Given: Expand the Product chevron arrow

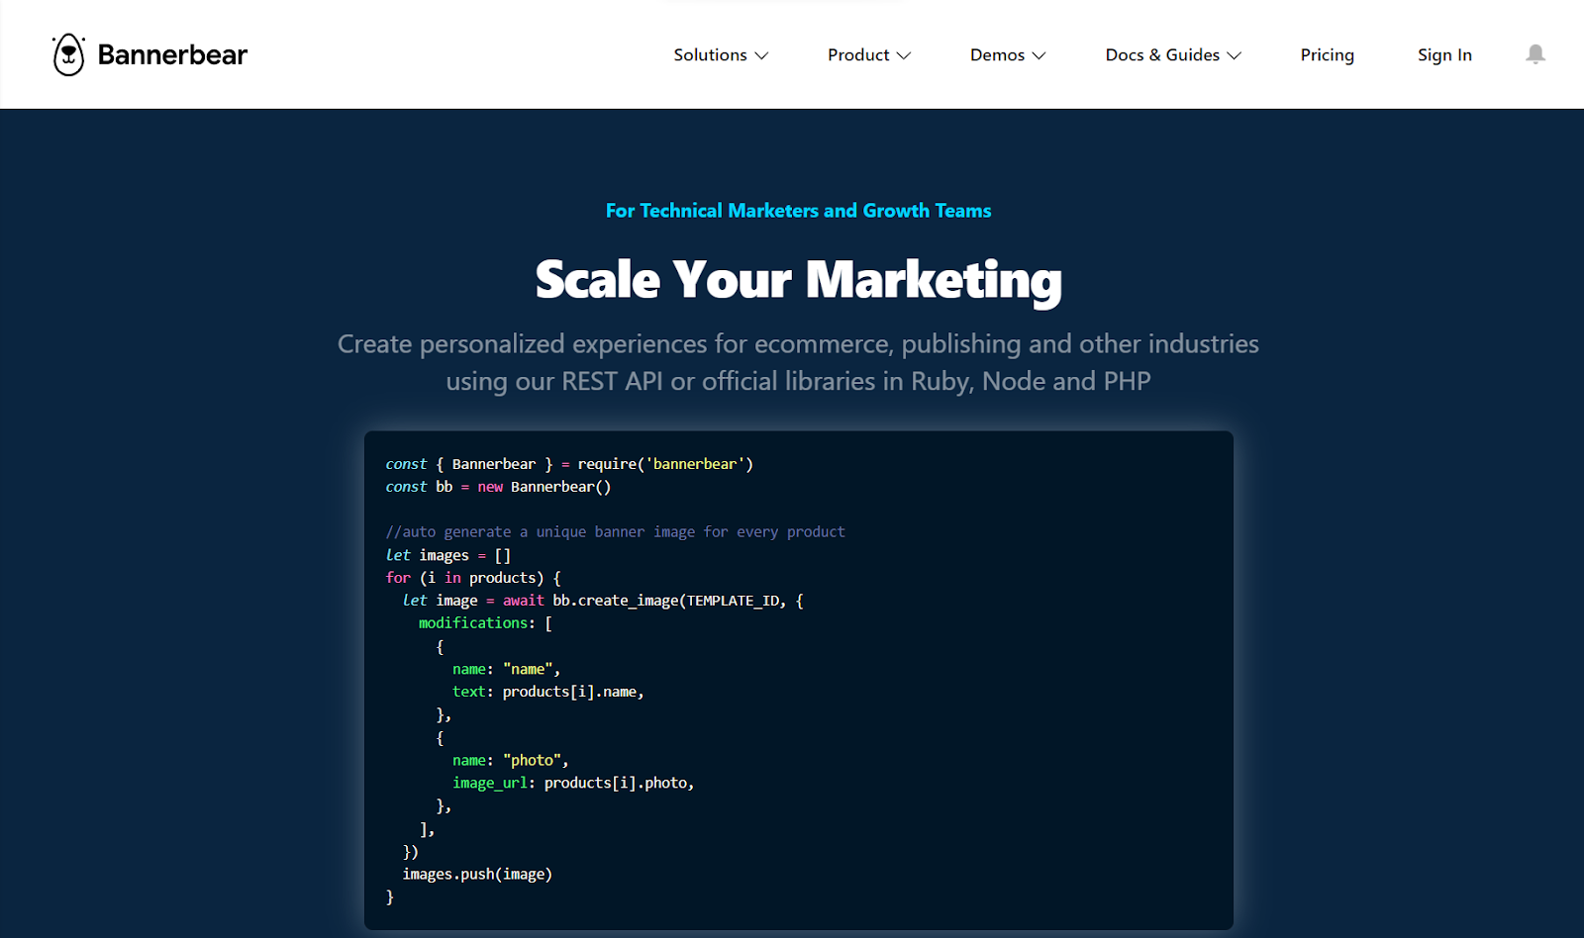Looking at the screenshot, I should (x=904, y=56).
